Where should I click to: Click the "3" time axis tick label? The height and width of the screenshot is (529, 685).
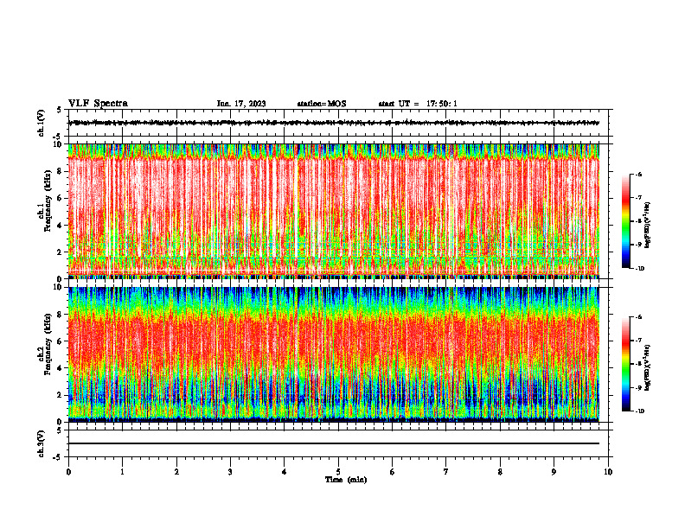tap(230, 472)
